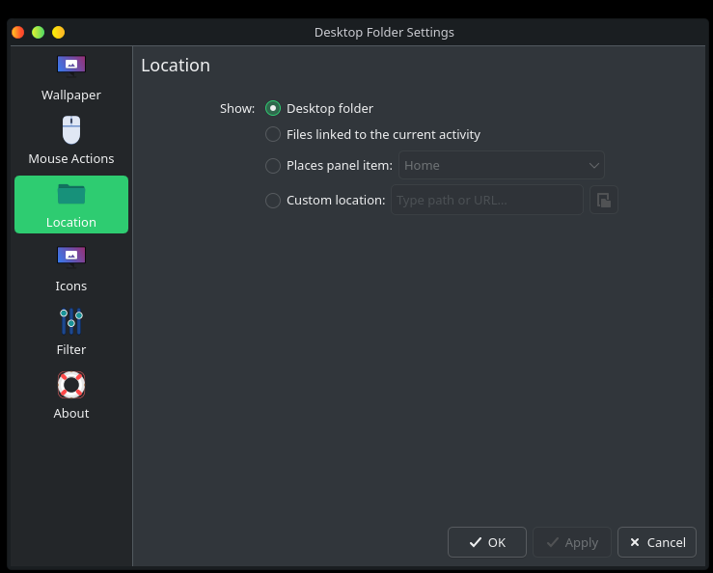Click the About lifebuoy icon
Screen dimensions: 713x573
coord(71,385)
